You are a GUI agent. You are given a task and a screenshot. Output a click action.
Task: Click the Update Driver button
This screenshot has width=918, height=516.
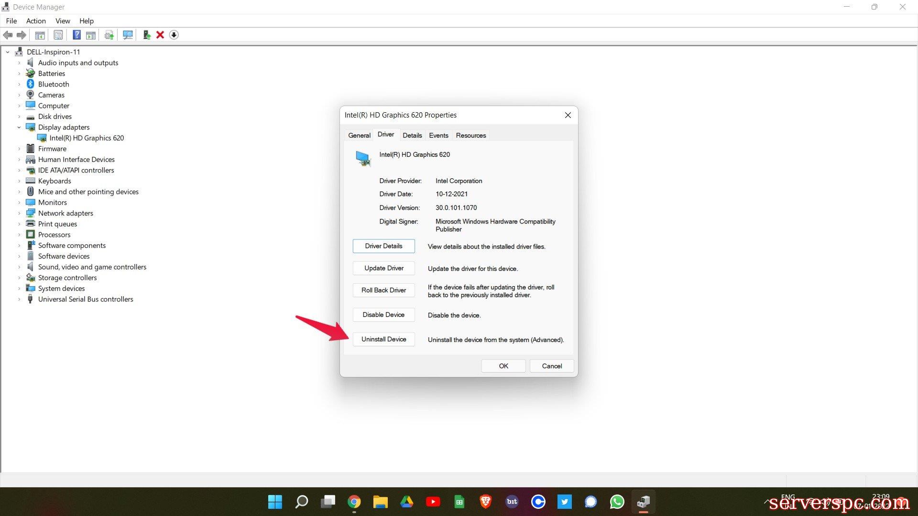383,268
